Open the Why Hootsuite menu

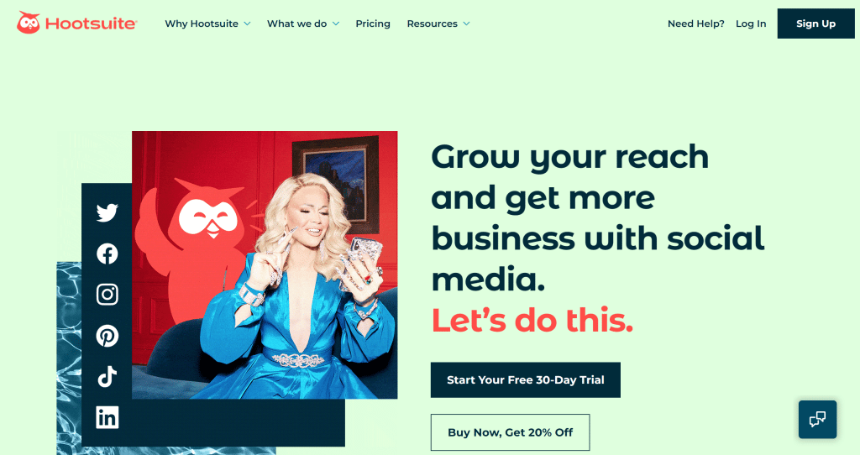[x=202, y=24]
